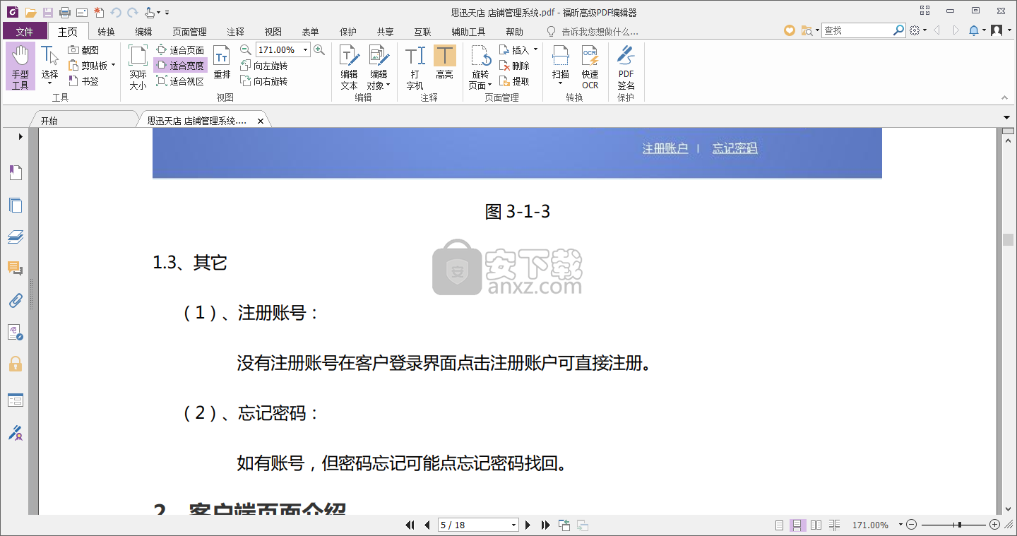Set view to Actual Size (实际大小)
The image size is (1017, 536).
(138, 66)
